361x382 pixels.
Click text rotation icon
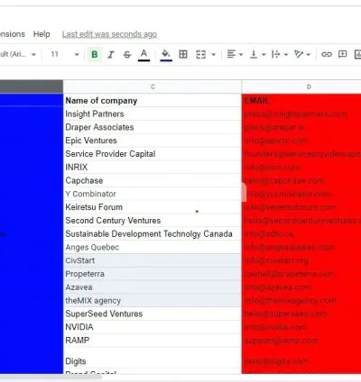[299, 54]
